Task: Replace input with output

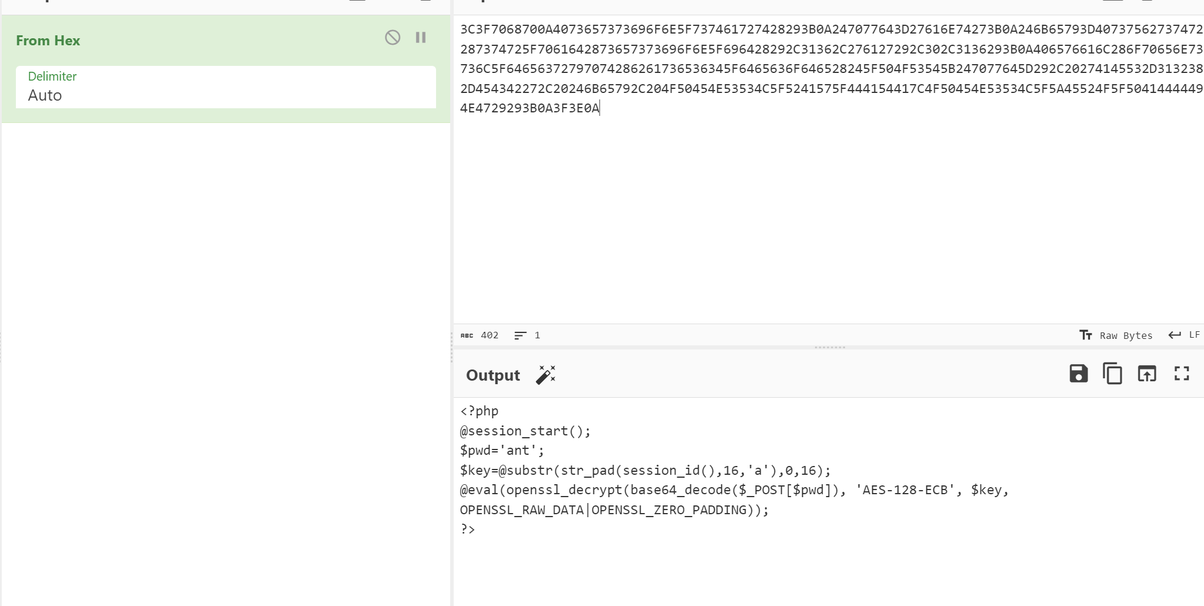Action: coord(1146,374)
